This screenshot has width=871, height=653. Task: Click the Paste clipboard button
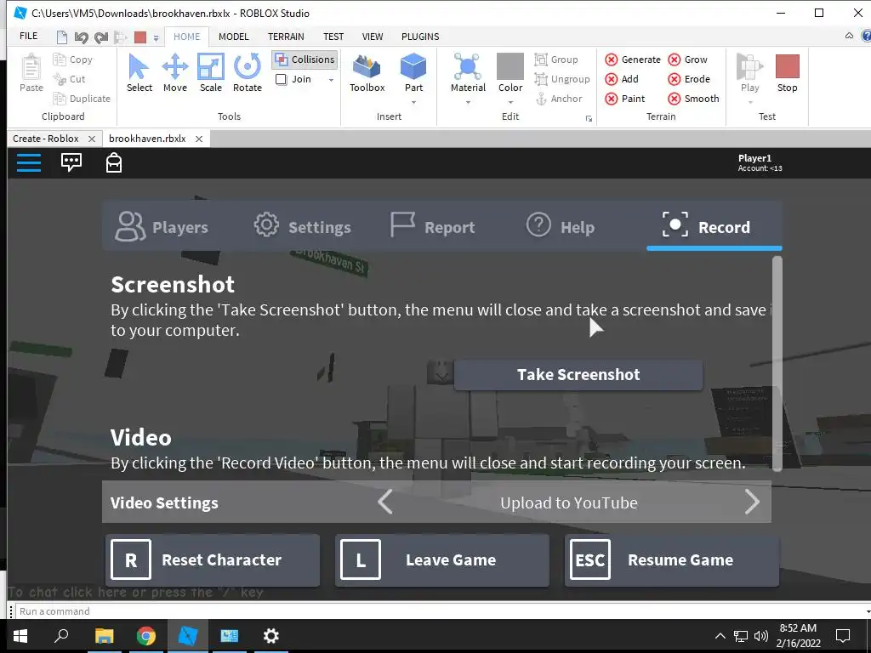click(31, 73)
